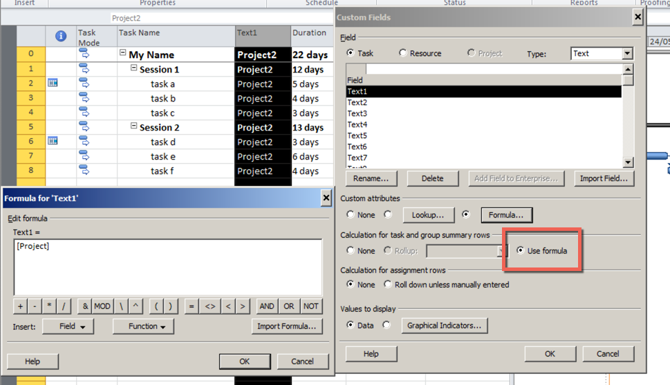
Task: Insert an opening parenthesis
Action: pos(156,306)
